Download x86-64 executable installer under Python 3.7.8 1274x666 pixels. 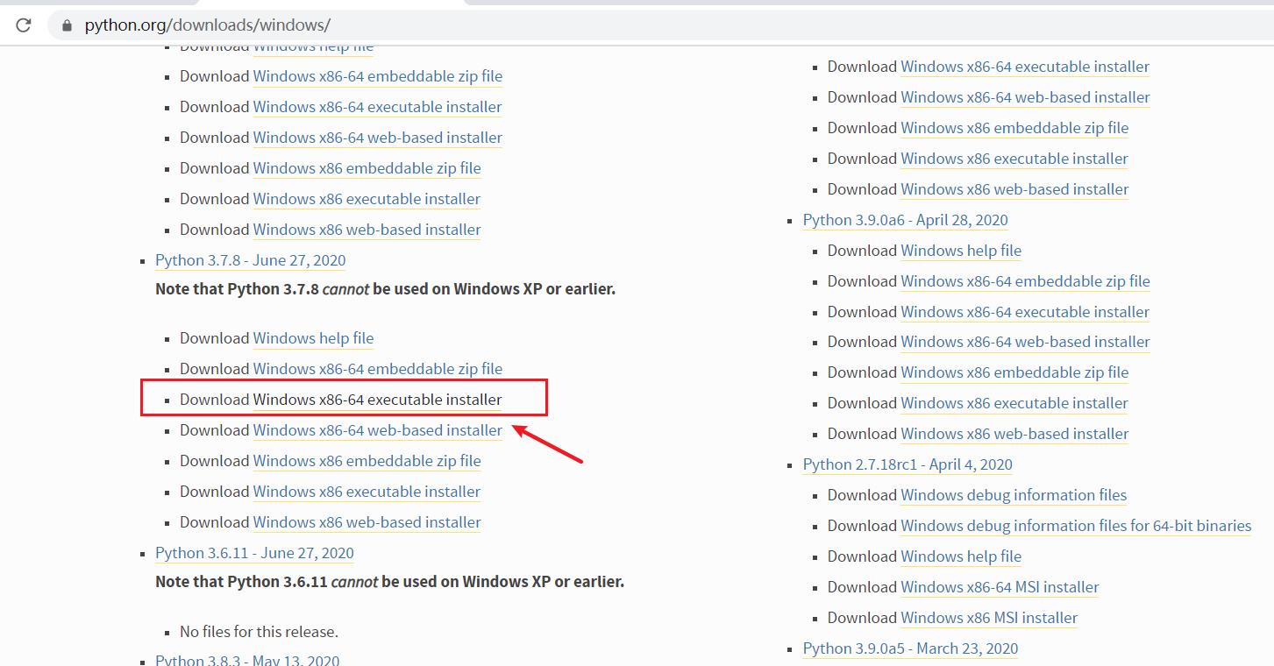pyautogui.click(x=377, y=400)
